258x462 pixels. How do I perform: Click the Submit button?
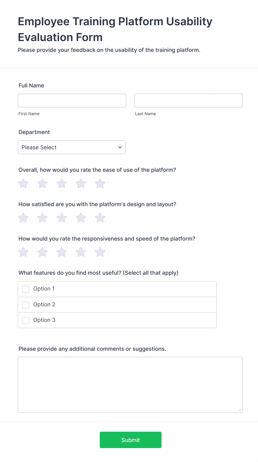pyautogui.click(x=130, y=440)
